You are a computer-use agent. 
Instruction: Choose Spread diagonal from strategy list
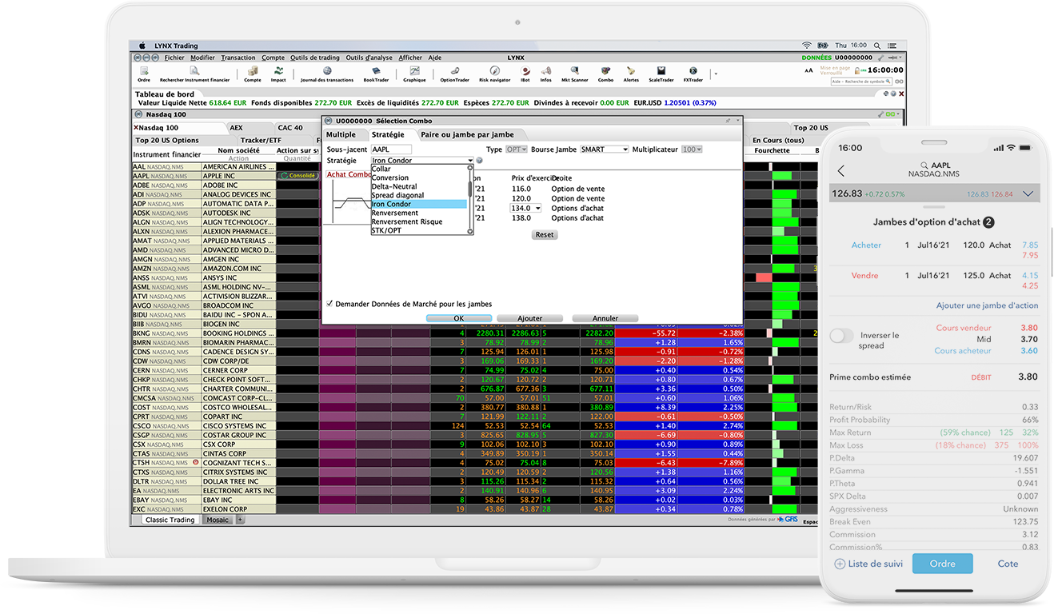click(x=419, y=195)
